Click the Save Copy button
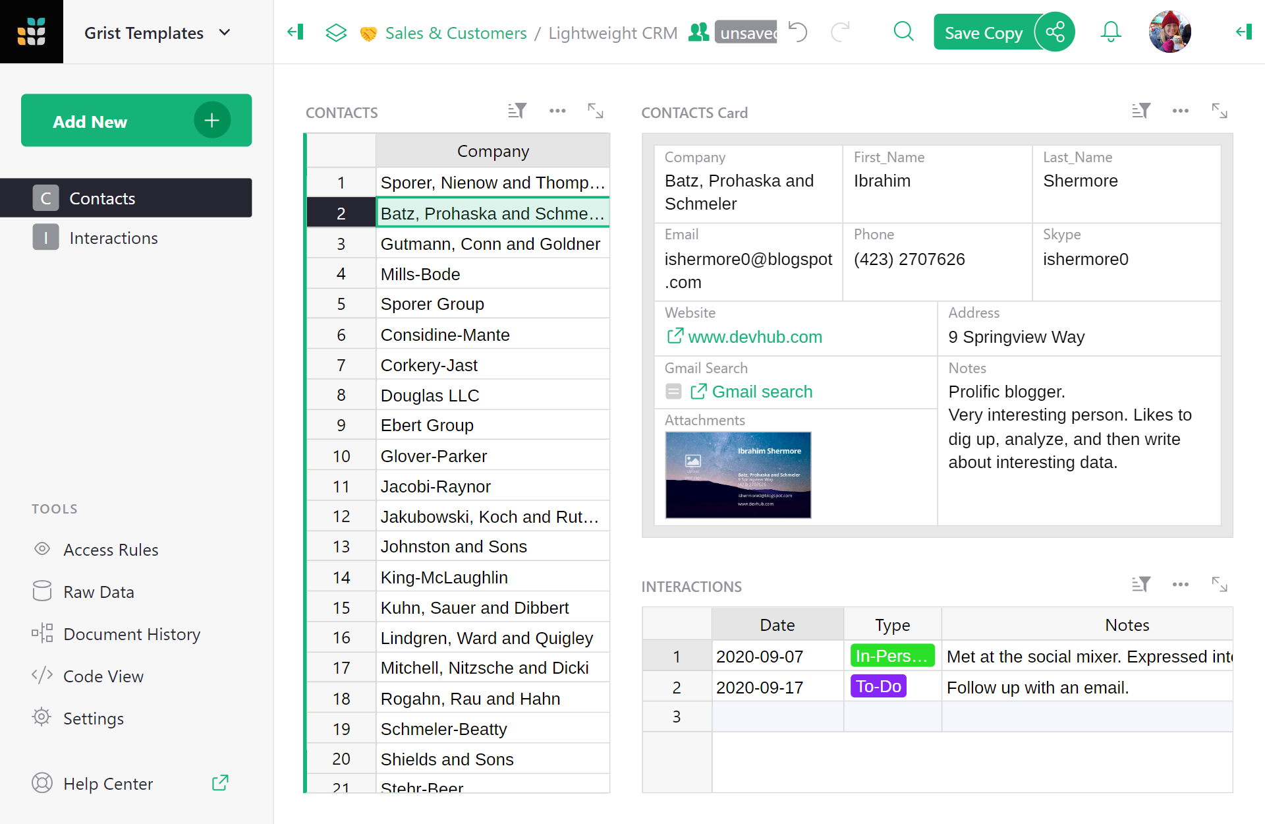 click(x=983, y=32)
